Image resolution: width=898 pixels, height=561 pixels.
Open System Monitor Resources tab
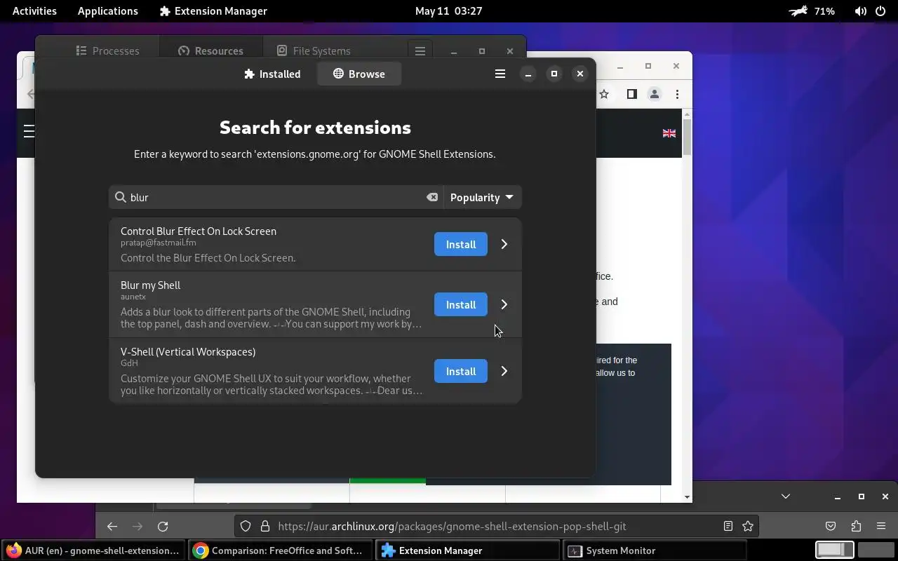click(210, 50)
